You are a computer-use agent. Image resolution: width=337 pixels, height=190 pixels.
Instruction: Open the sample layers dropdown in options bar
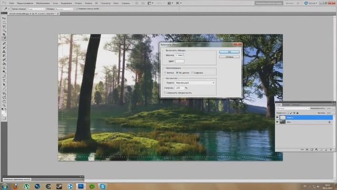click(64, 9)
